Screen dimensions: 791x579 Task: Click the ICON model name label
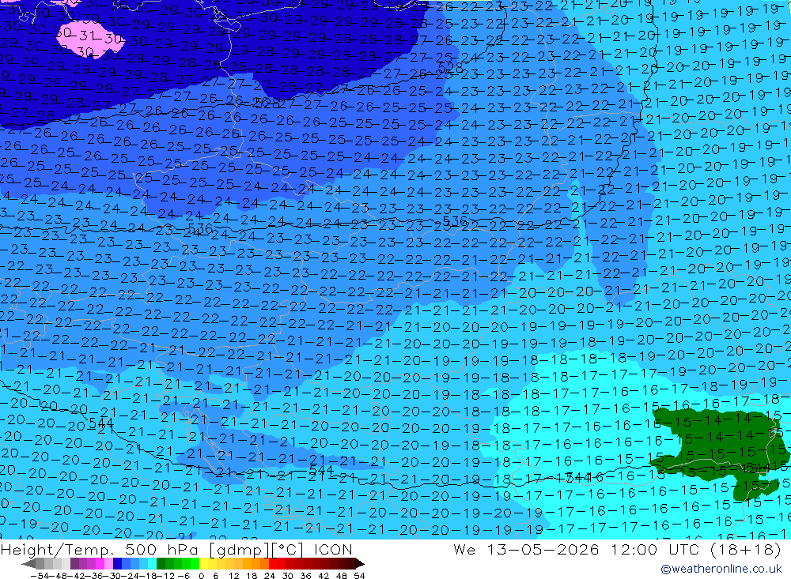(333, 549)
